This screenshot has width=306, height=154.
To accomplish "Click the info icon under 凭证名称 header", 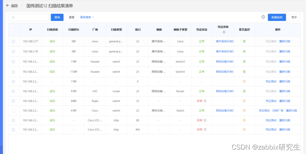I will pos(224,32).
